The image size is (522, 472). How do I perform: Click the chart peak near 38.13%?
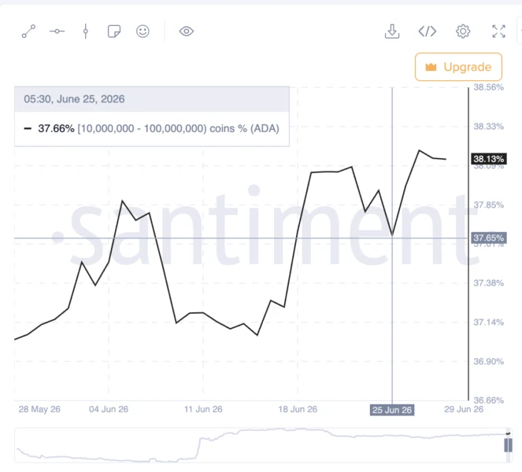tap(420, 150)
